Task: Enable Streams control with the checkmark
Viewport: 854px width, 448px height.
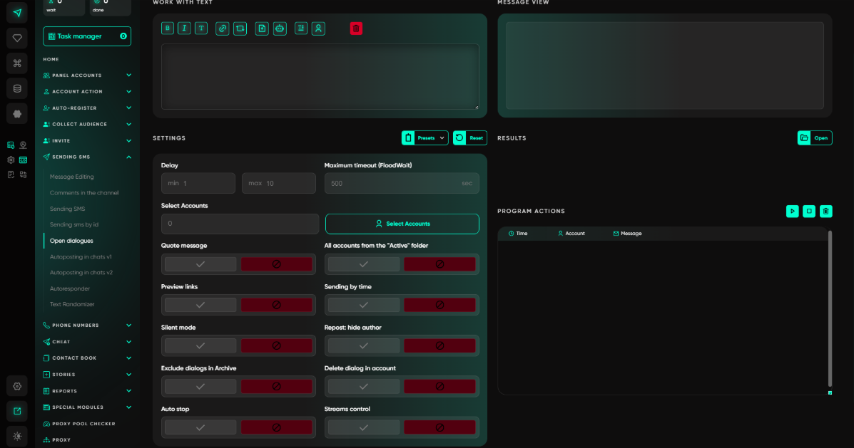Action: (x=364, y=428)
